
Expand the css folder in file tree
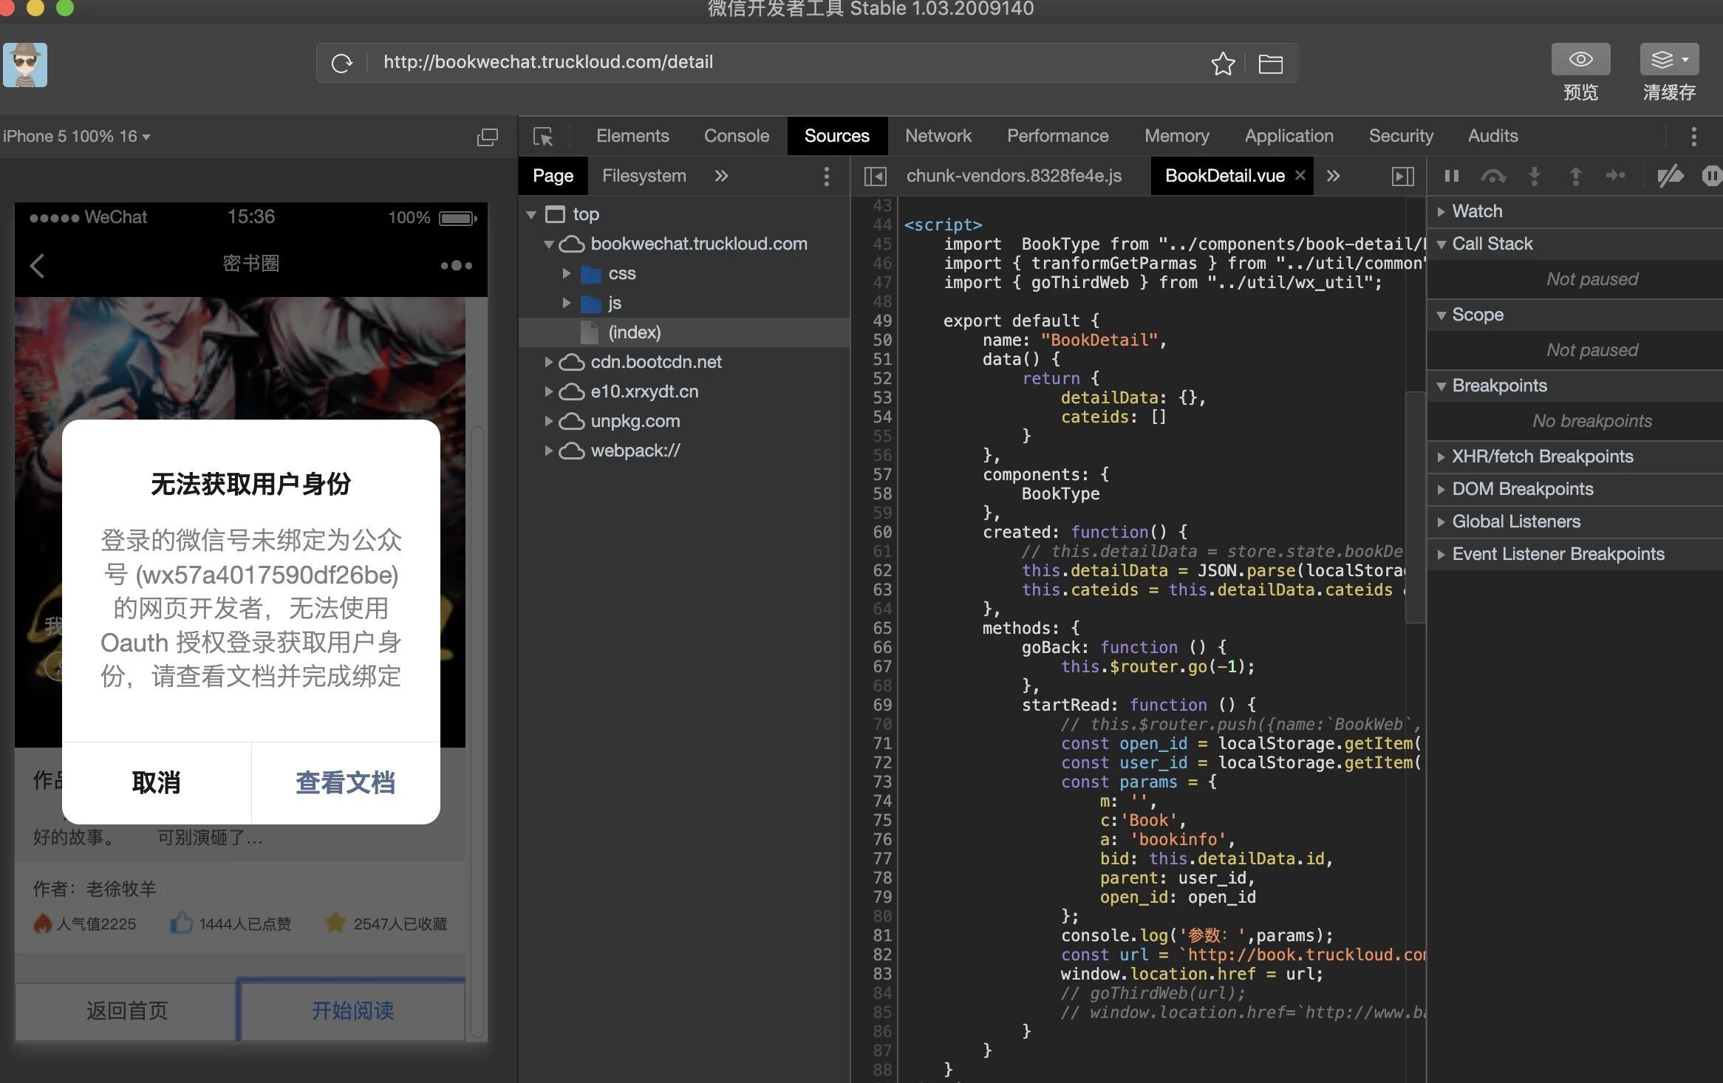coord(567,273)
